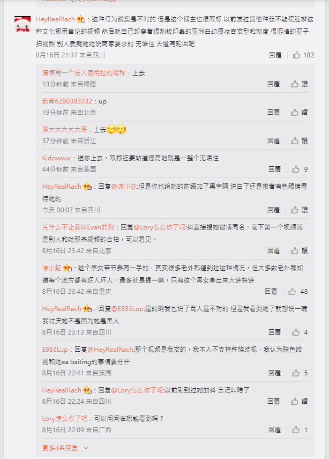This screenshot has height=459, width=329.
Task: Click the chevron beside 更多4条回复
Action: click(x=86, y=448)
